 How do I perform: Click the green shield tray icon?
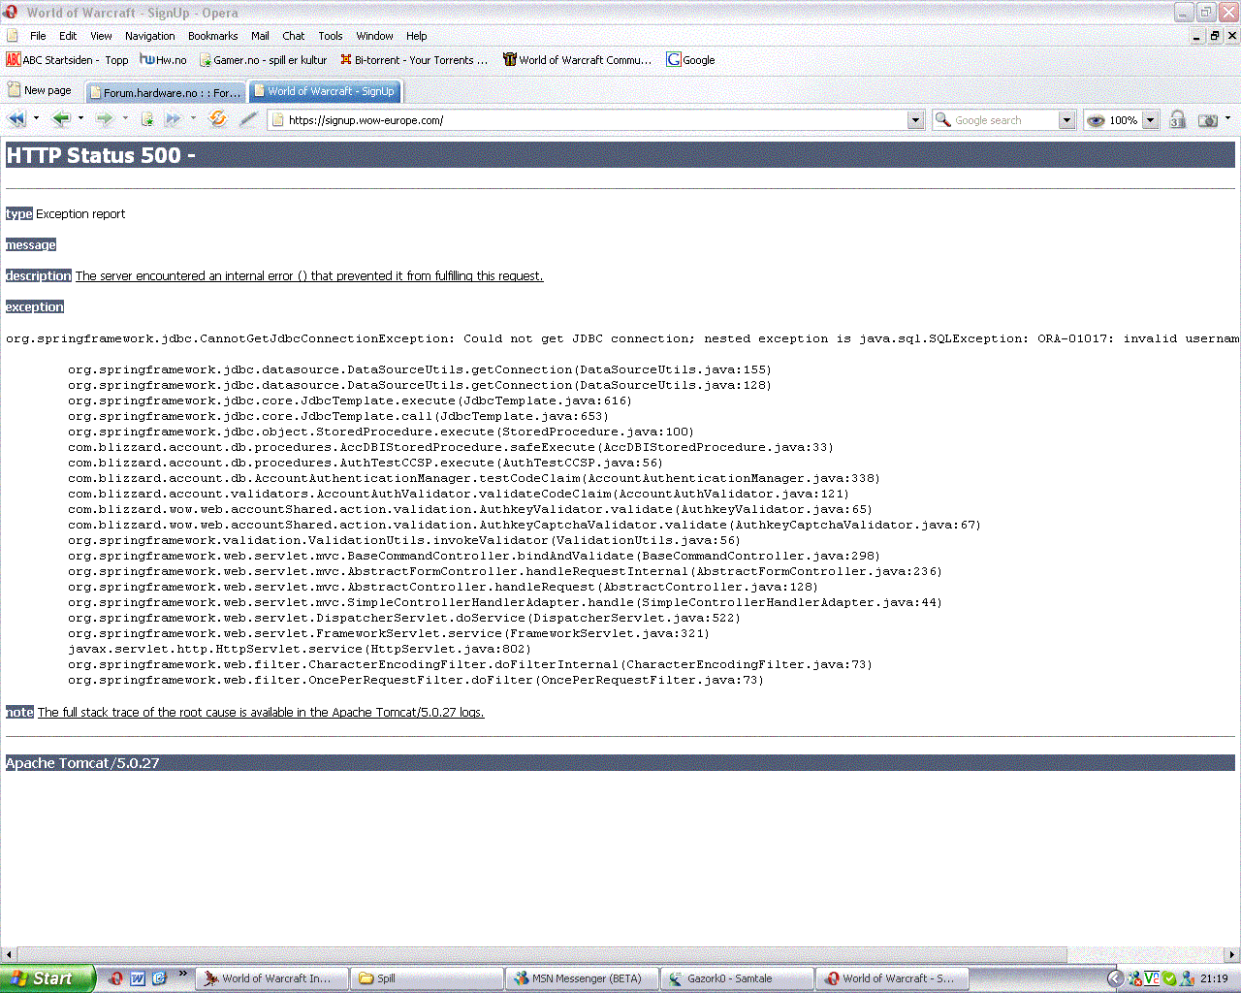1169,978
